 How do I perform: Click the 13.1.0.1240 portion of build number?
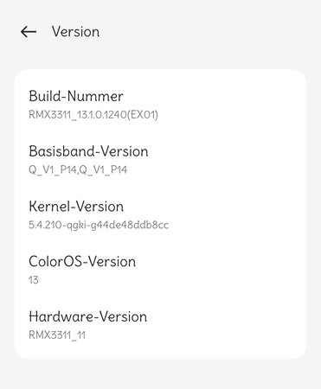[102, 115]
